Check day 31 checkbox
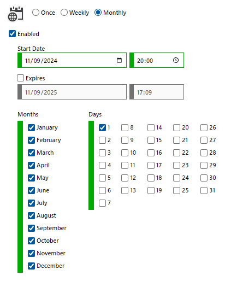This screenshot has width=231, height=281. tap(204, 190)
